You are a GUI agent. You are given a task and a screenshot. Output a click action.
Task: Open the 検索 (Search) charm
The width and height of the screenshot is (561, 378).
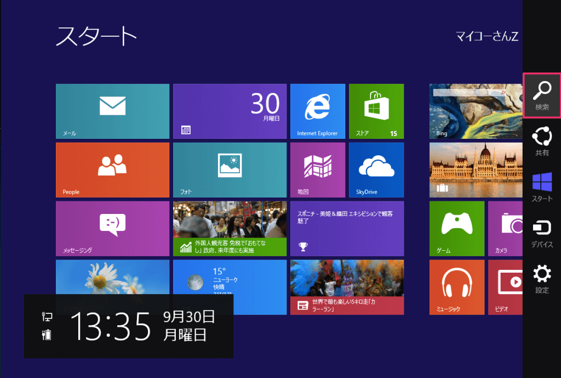click(x=542, y=95)
